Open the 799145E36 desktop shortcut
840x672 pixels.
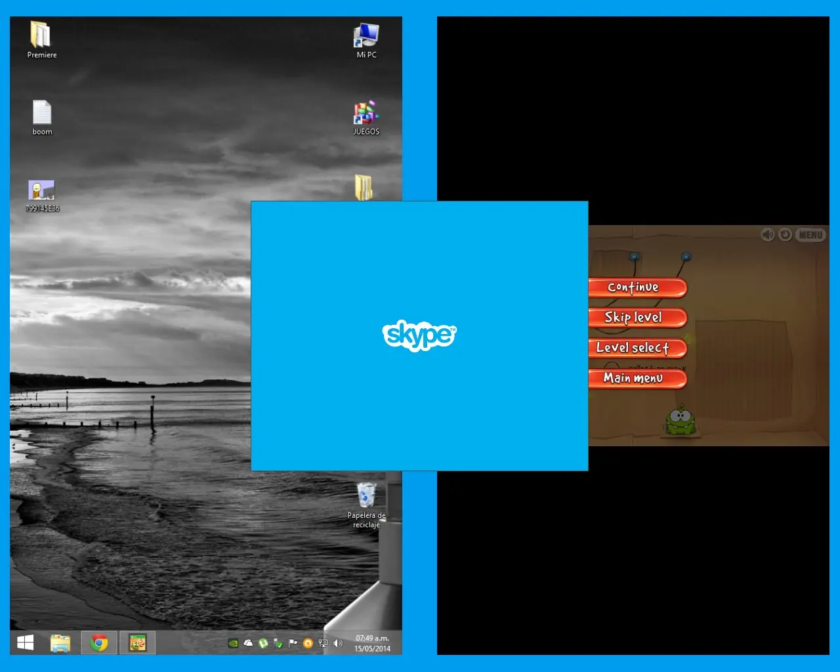42,196
